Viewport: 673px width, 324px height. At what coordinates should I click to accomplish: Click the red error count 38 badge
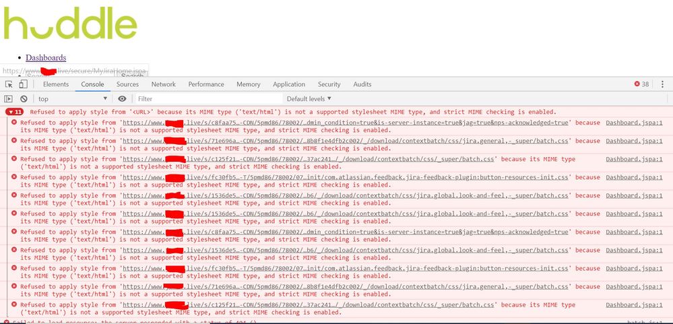[x=641, y=85]
